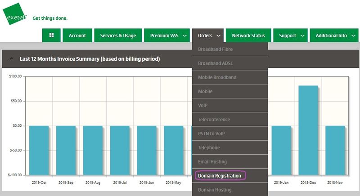
Task: Click the 2019-Sep invoice bar
Action: point(66,151)
